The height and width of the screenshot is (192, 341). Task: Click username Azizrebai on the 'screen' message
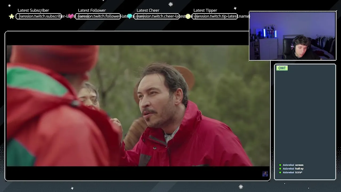point(289,165)
